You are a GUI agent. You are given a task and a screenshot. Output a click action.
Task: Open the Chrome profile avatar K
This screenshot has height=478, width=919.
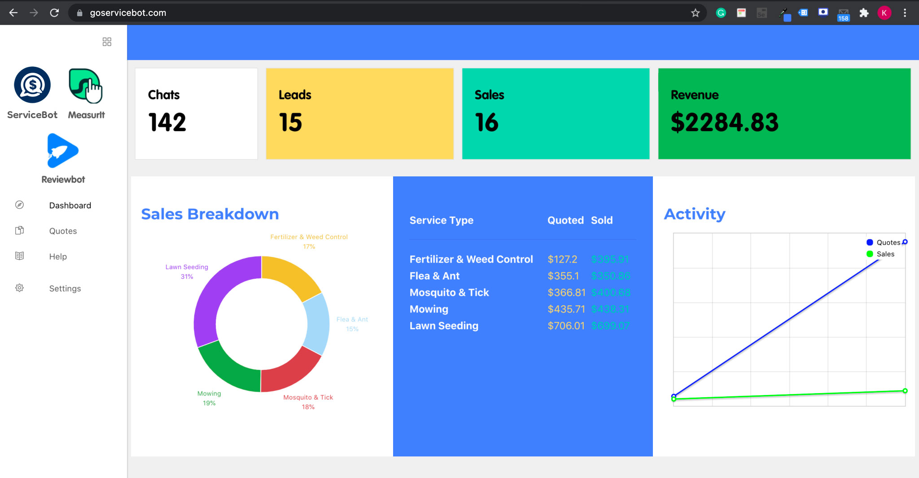click(884, 13)
